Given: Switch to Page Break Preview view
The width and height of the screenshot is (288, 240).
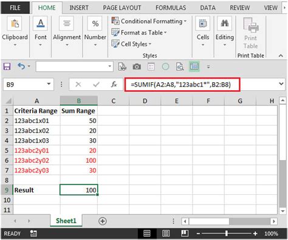Looking at the screenshot, I should click(185, 233).
